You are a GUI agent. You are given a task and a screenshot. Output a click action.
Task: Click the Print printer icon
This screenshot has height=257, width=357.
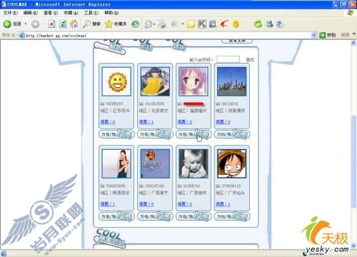pyautogui.click(x=162, y=24)
